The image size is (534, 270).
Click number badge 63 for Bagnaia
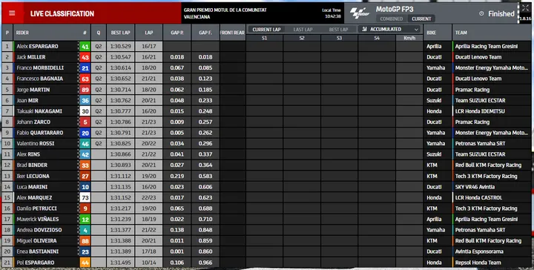click(x=85, y=79)
